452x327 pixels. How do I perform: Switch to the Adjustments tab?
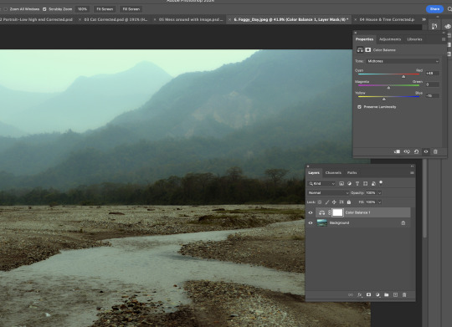(390, 39)
